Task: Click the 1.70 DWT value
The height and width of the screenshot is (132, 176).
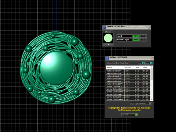Action: (x=137, y=73)
